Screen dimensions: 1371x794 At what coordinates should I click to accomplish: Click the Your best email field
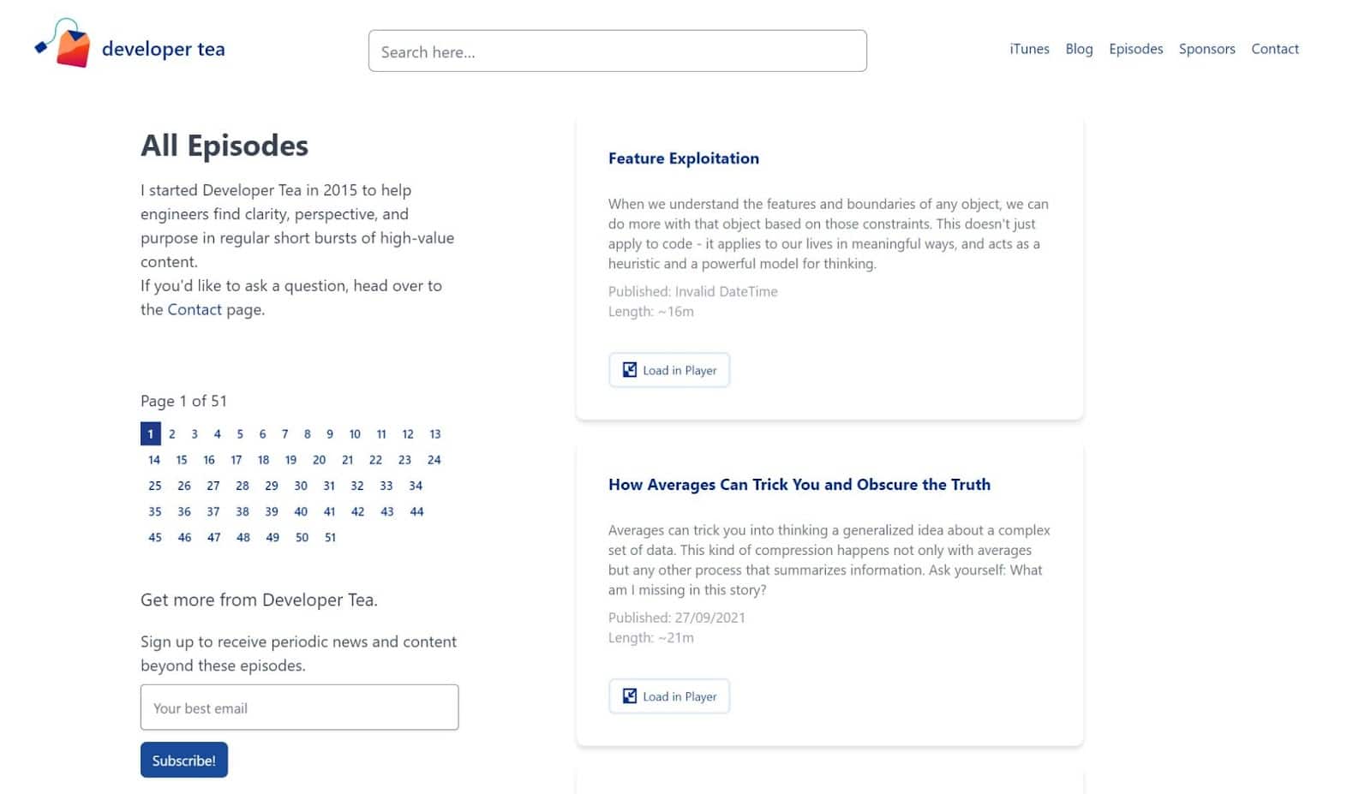pos(299,707)
